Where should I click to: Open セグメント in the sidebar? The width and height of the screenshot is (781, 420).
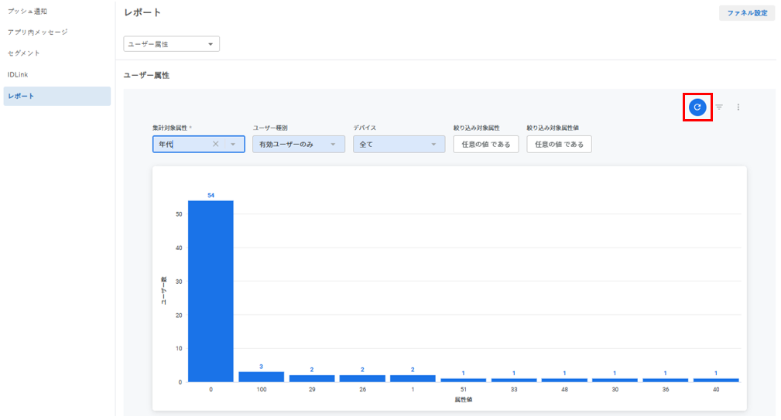coord(23,53)
